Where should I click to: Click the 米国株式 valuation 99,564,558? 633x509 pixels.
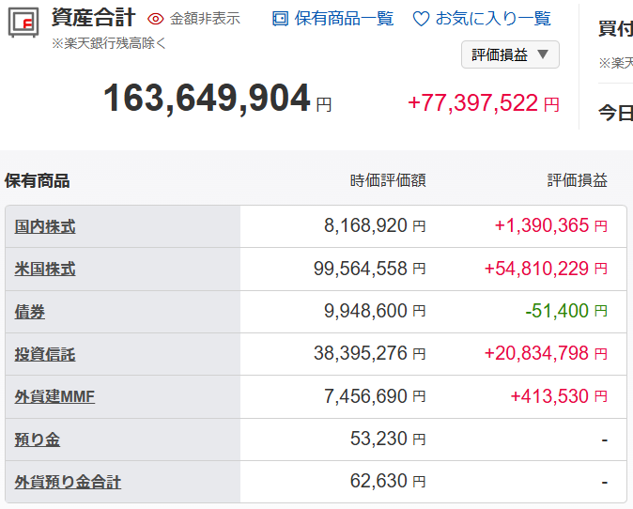coord(361,270)
